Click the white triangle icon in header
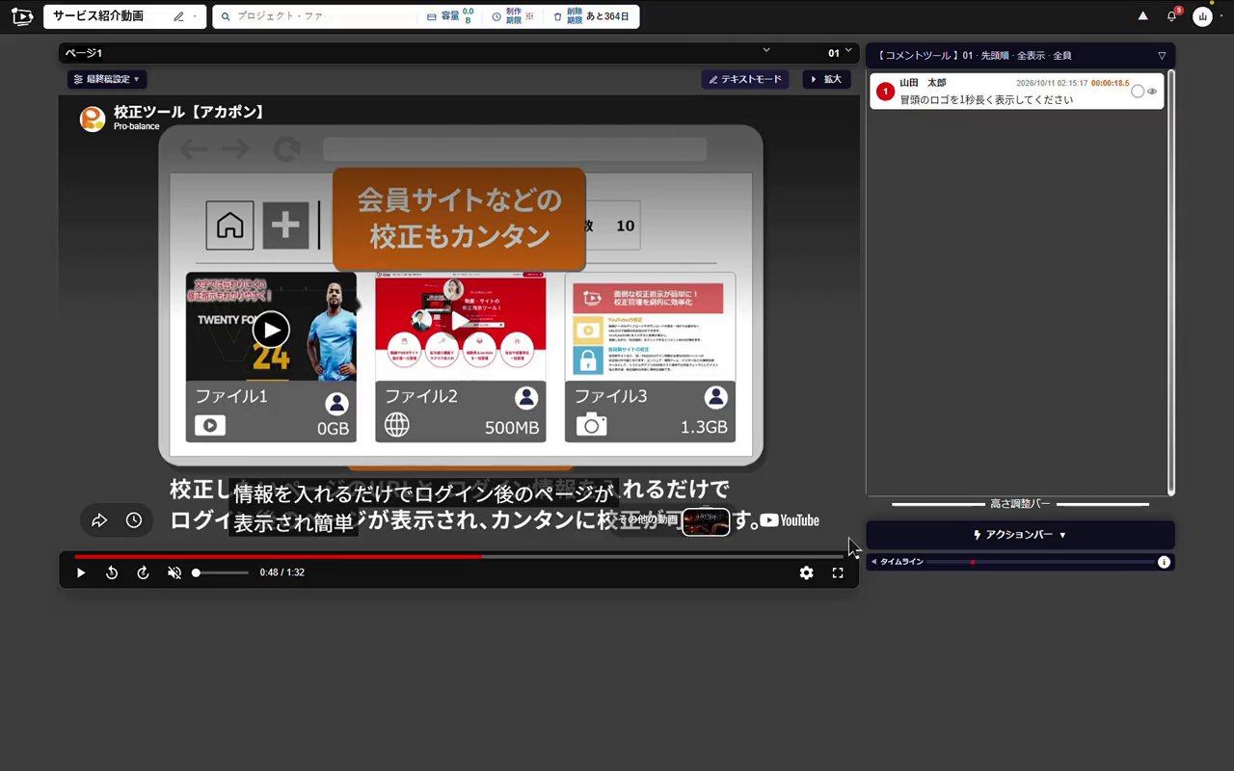 [x=1143, y=16]
